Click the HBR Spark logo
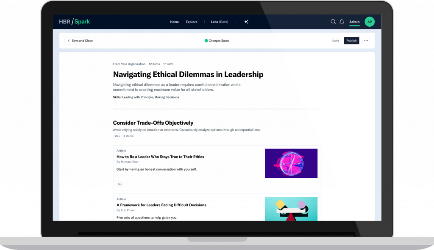The height and width of the screenshot is (250, 434). point(74,22)
